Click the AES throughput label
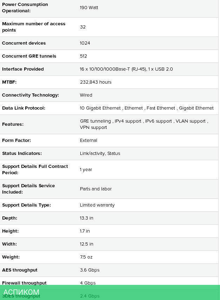220x300 pixels. coord(20,270)
